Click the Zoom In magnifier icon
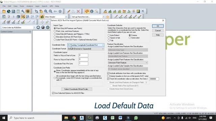Image resolution: width=216 pixels, height=121 pixels. (x=46, y=11)
